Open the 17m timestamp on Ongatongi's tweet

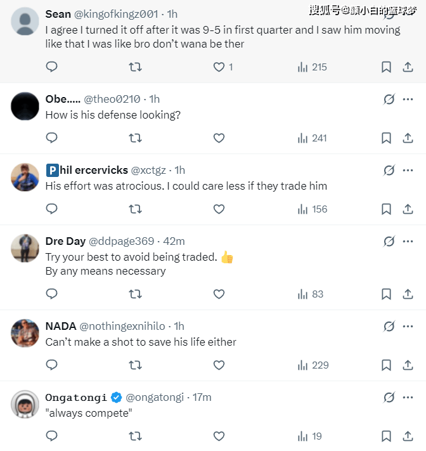(202, 397)
